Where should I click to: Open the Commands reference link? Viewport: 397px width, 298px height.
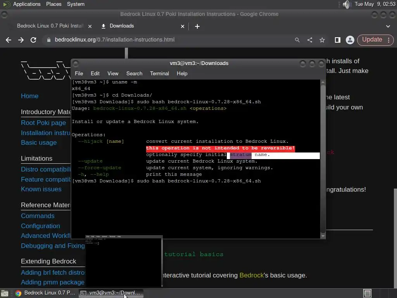click(x=38, y=216)
